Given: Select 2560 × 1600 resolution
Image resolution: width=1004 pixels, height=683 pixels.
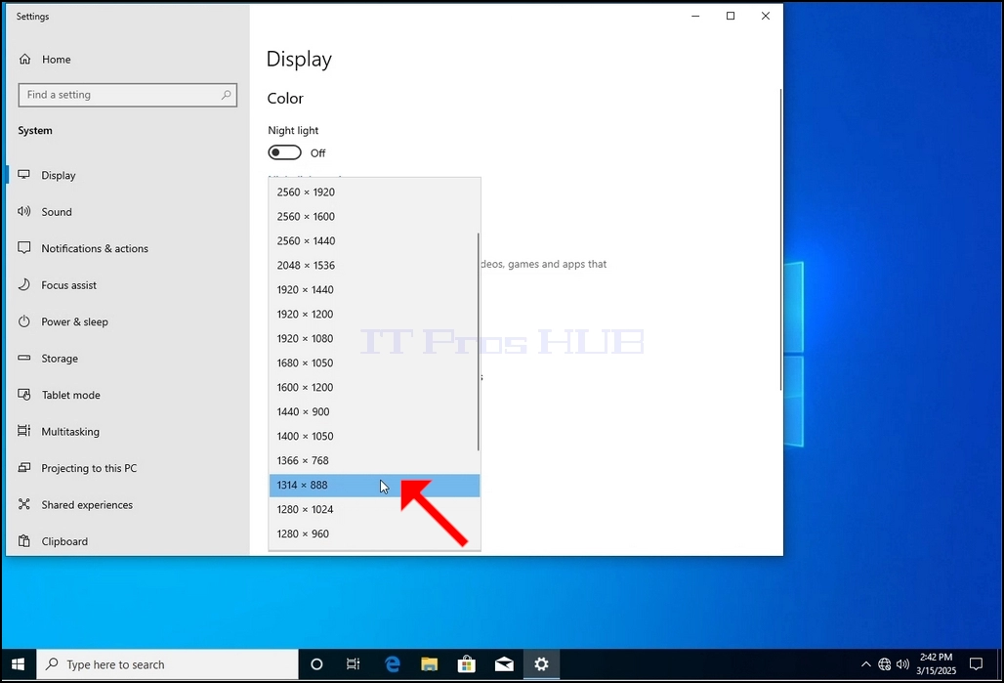Looking at the screenshot, I should [x=375, y=217].
